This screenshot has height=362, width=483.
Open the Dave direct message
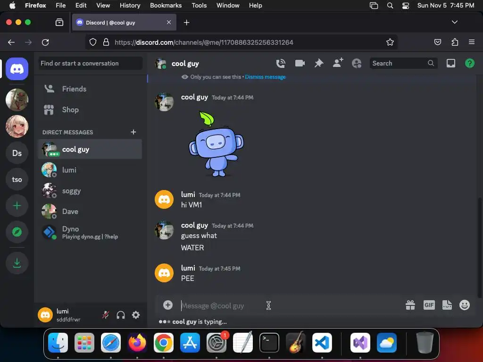pos(90,212)
